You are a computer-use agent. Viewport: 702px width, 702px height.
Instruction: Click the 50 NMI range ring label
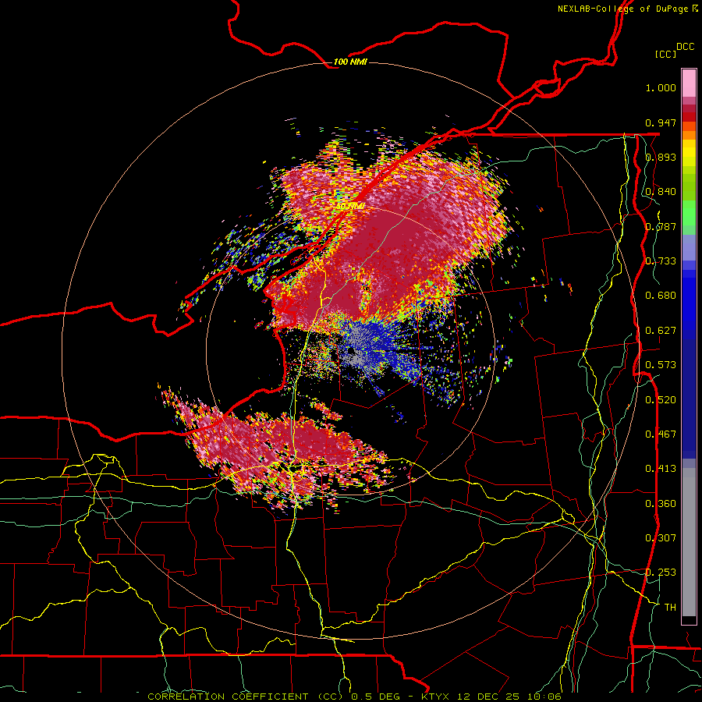point(350,206)
